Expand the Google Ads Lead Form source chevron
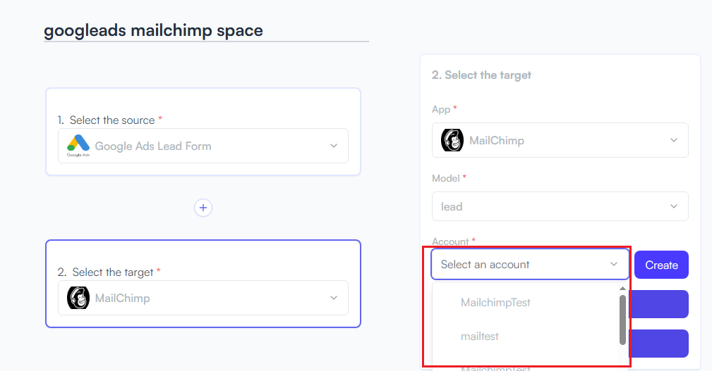The height and width of the screenshot is (371, 712). tap(334, 146)
